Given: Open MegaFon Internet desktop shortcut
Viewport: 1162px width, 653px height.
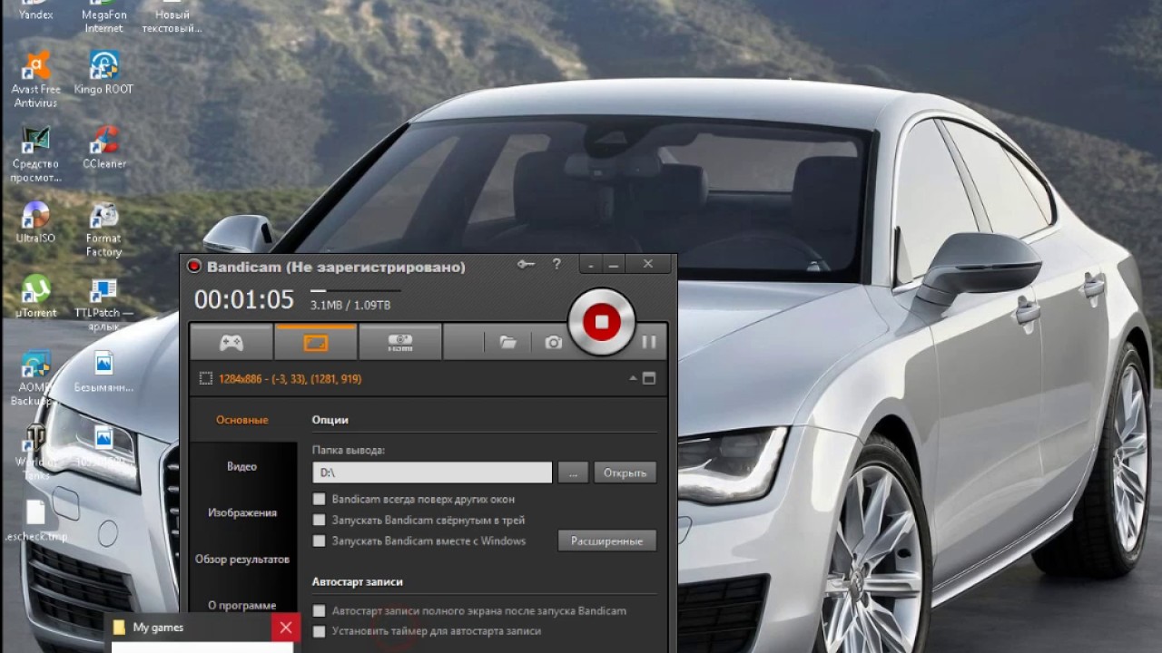Looking at the screenshot, I should point(103,16).
